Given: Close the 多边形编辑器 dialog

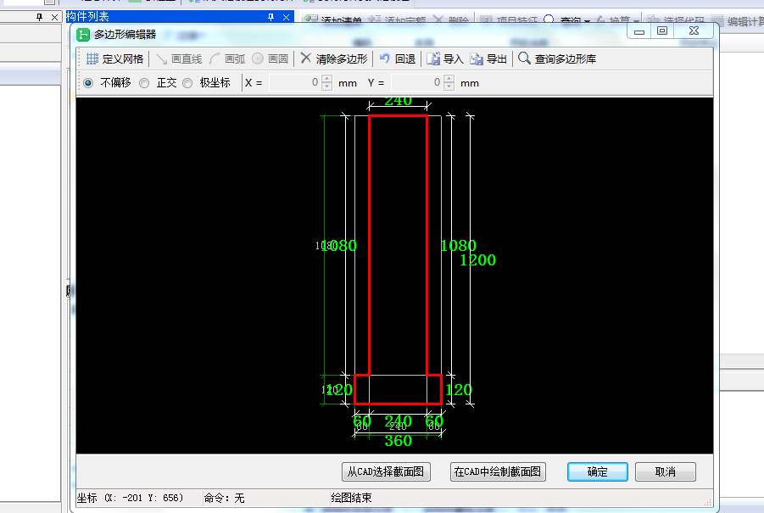Looking at the screenshot, I should [x=694, y=31].
